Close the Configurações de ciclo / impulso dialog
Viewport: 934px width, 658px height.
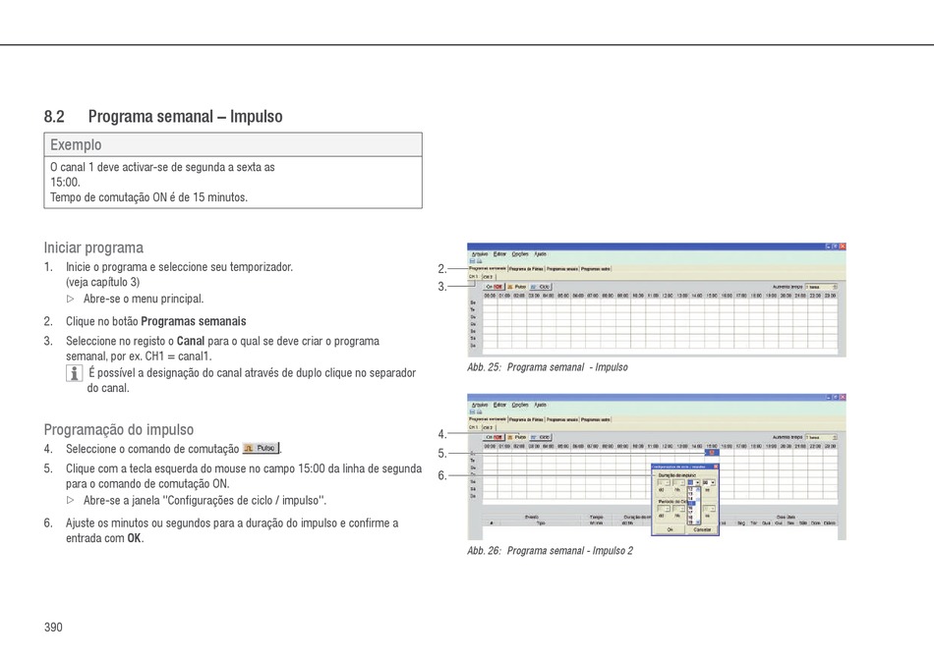(716, 467)
